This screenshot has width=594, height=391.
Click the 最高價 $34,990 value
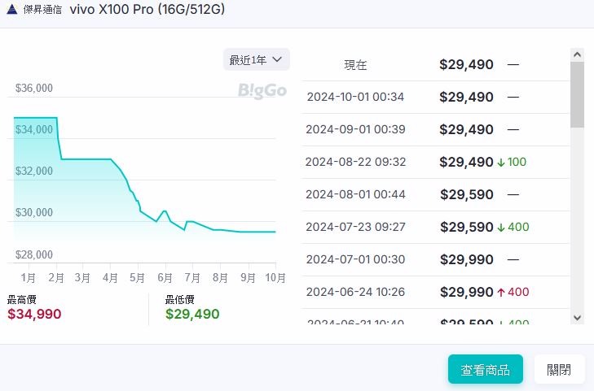pos(34,314)
